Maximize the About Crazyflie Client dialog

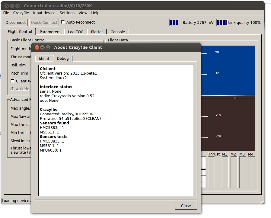click(48, 47)
